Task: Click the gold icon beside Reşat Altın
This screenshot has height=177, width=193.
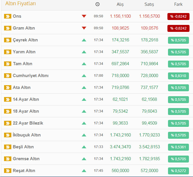Action: (x=8, y=171)
